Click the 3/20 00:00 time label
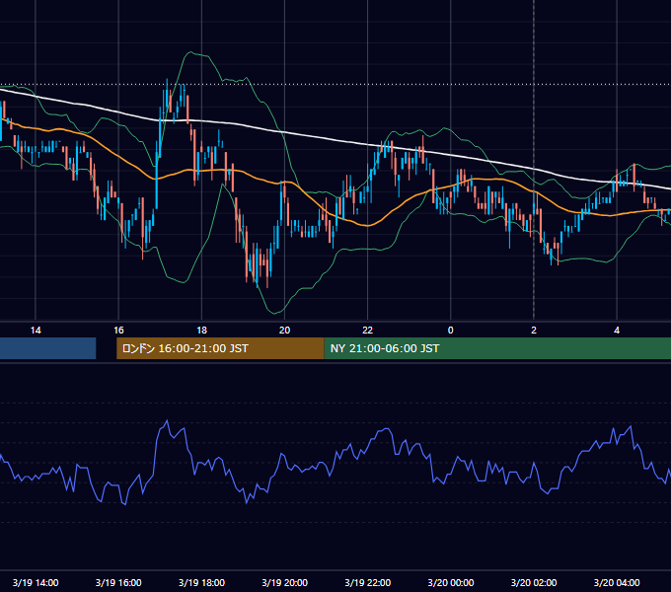This screenshot has height=592, width=671. click(451, 582)
